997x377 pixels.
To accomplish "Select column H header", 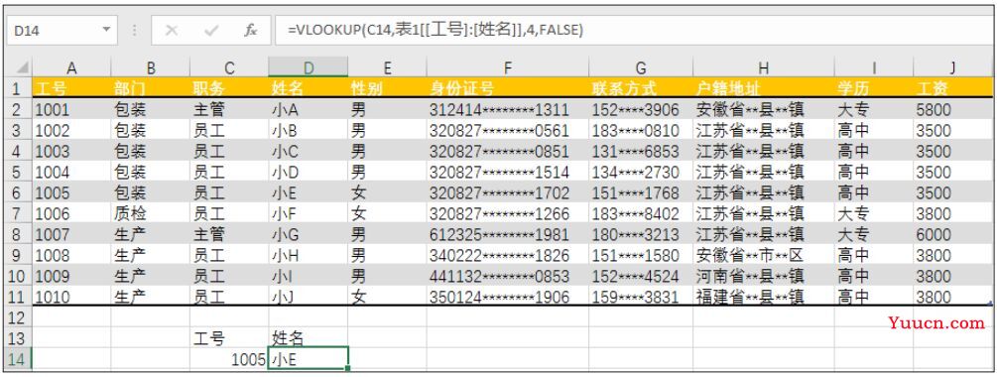I will [x=764, y=67].
